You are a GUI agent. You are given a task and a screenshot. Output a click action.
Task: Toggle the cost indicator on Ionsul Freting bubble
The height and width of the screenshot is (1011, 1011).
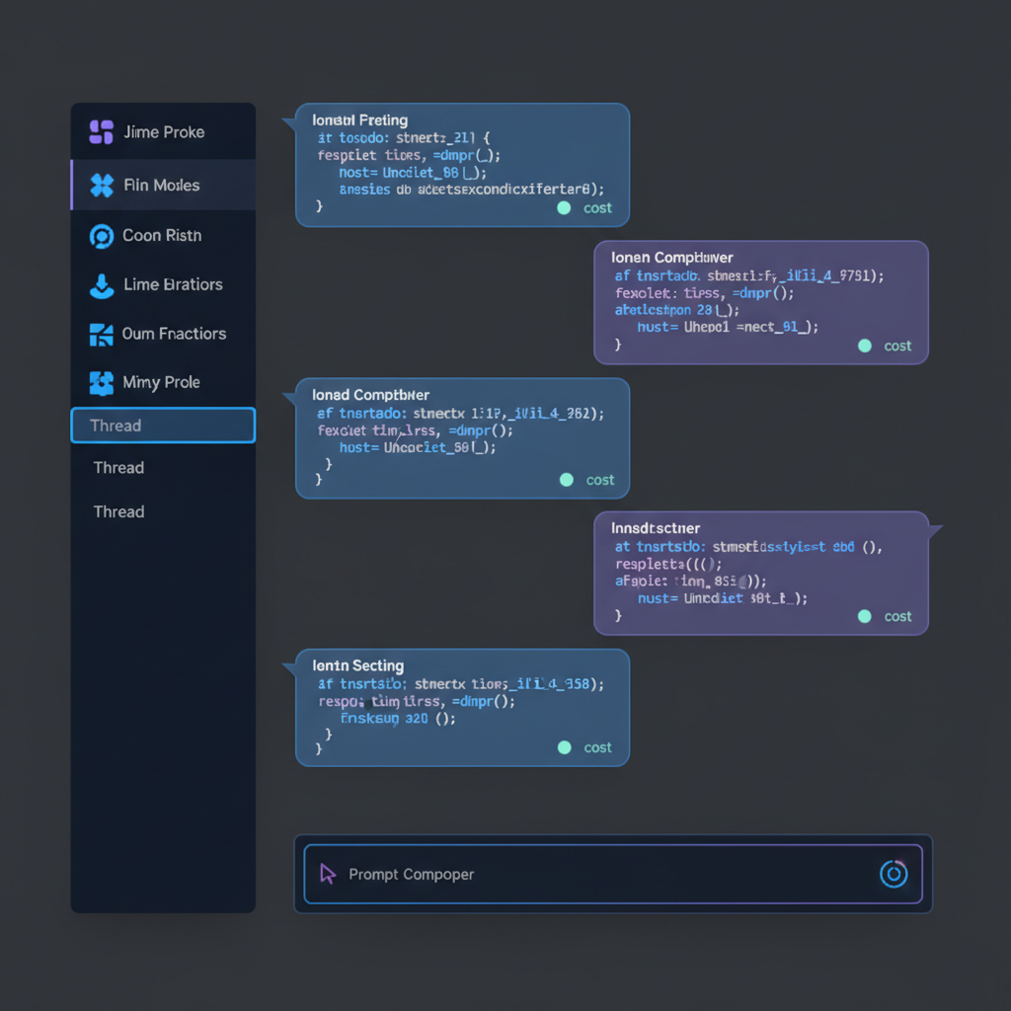click(563, 207)
